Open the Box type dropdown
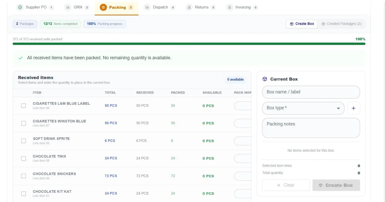Screen dimensions: 385x202 coord(303,108)
